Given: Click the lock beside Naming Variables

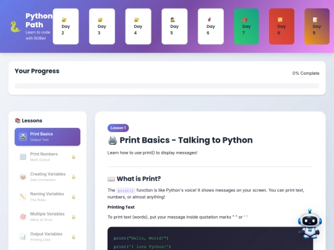Looking at the screenshot, I should (x=74, y=197).
